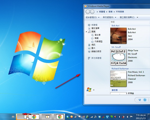Select the Ninja Tuna album cover
This screenshot has width=150, height=120.
point(118,57)
